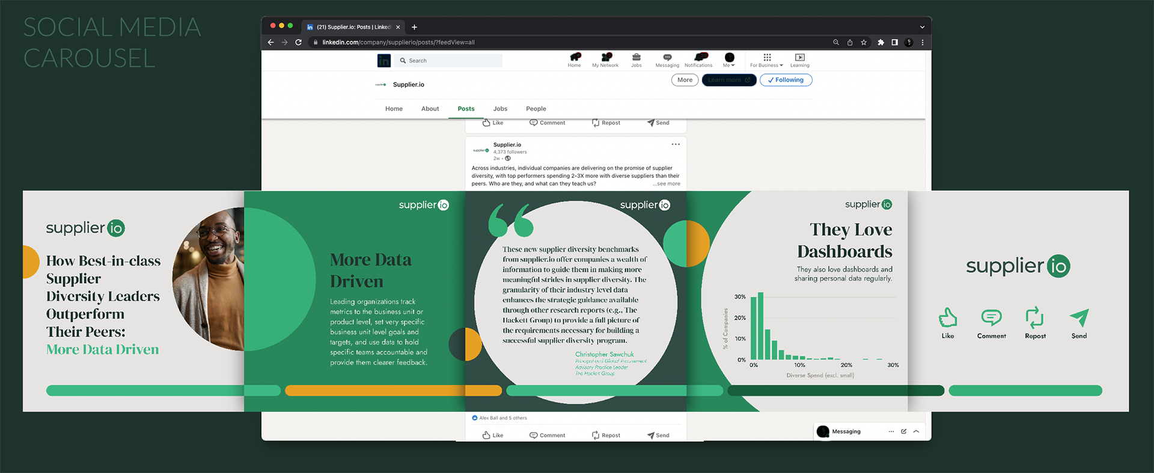The image size is (1154, 473).
Task: Click the Learn more button
Action: coord(729,80)
